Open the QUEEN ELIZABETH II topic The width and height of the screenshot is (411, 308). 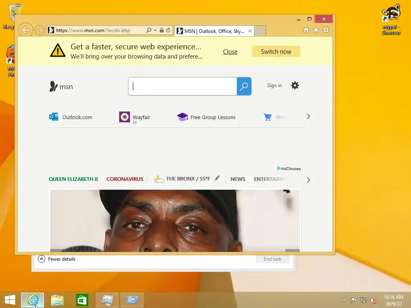click(73, 179)
